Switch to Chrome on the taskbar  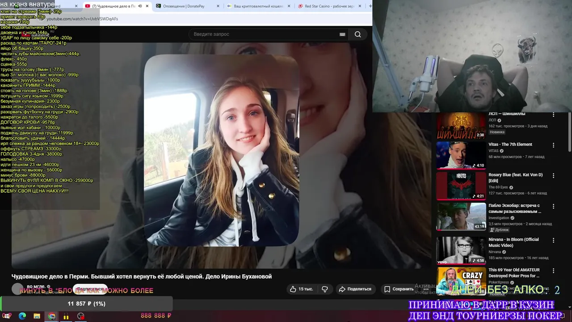(52, 316)
